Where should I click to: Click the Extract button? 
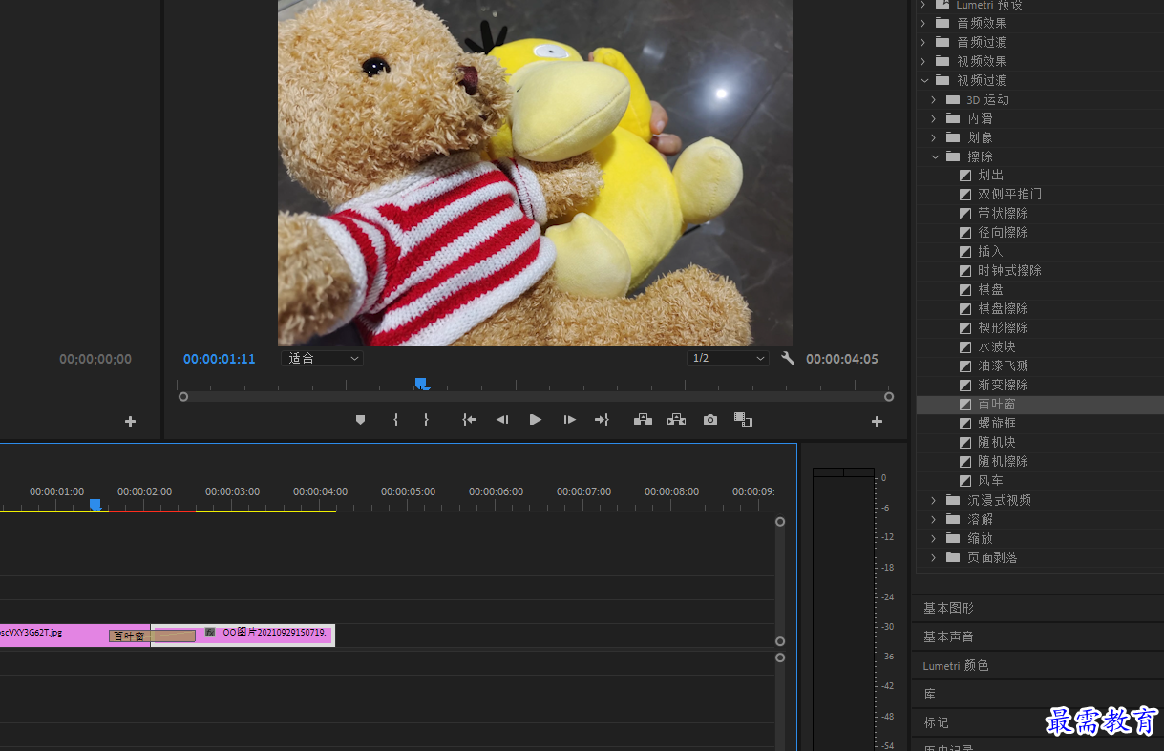tap(676, 420)
